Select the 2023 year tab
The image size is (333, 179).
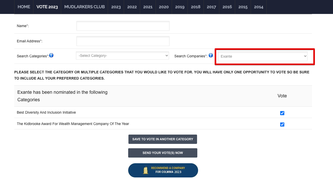point(116,7)
